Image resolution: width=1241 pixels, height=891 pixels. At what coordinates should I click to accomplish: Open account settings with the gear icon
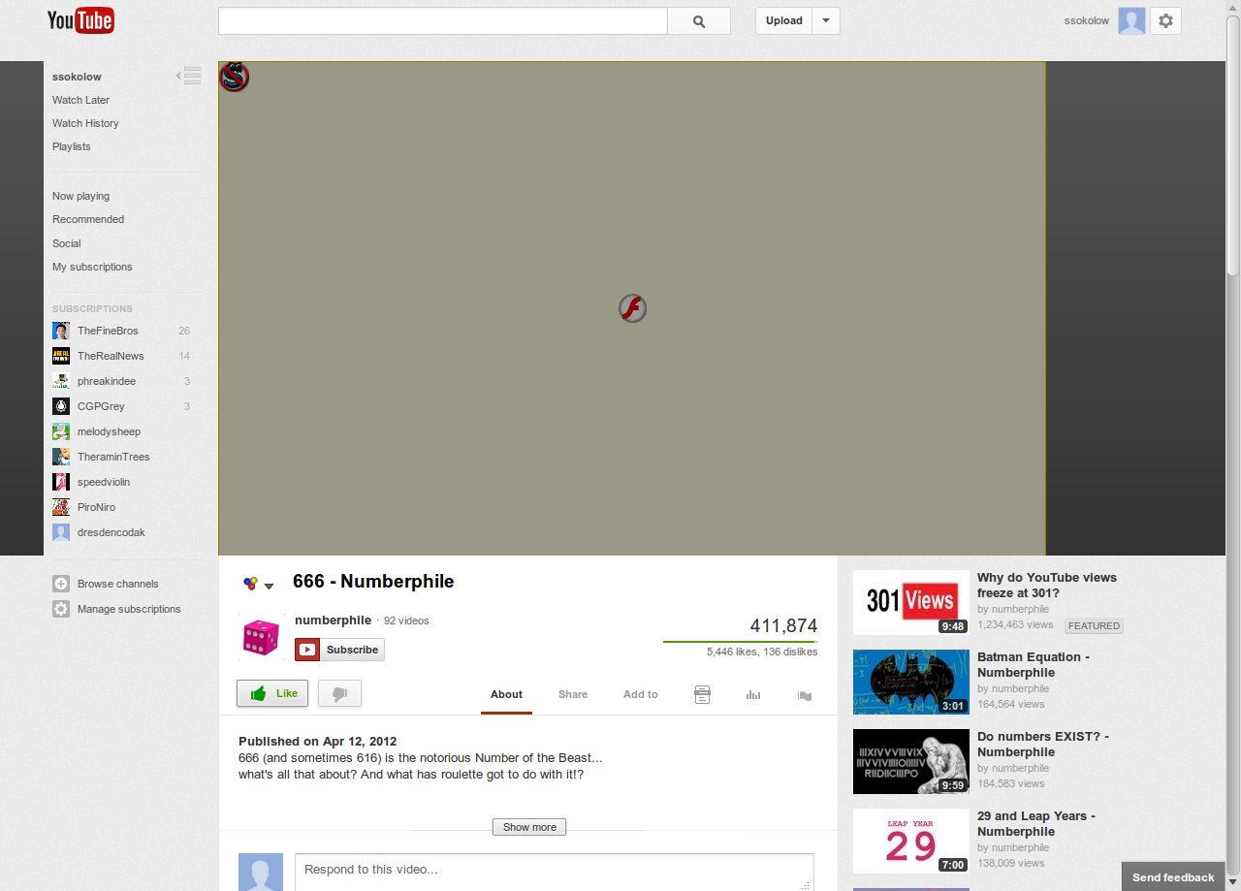click(1165, 19)
